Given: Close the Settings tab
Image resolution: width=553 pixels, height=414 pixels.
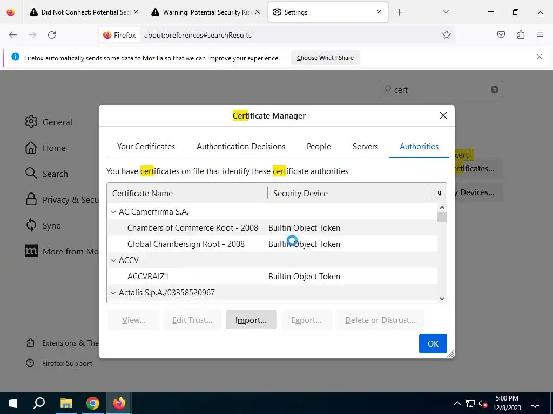Looking at the screenshot, I should click(379, 12).
